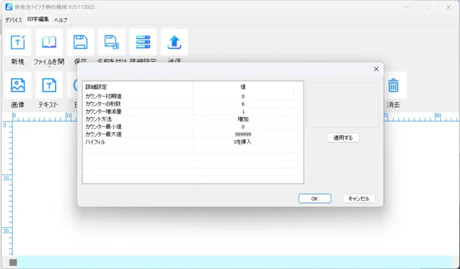Click the キャンセル button
The width and height of the screenshot is (460, 269).
tap(358, 198)
